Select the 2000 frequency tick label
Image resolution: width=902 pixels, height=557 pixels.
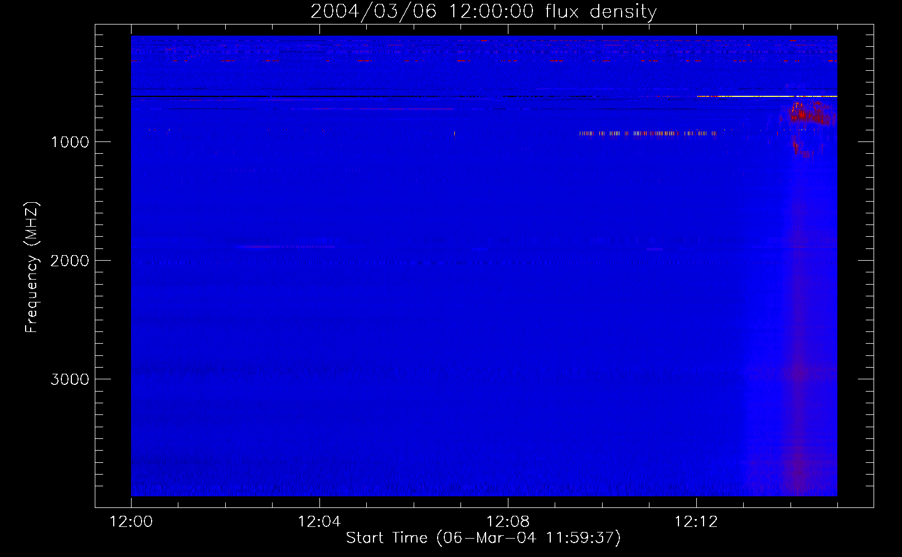[x=70, y=261]
